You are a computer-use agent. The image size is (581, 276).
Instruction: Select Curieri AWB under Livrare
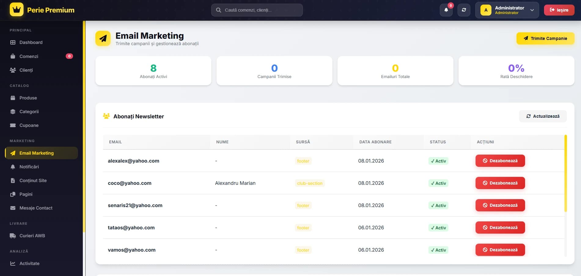click(x=32, y=235)
